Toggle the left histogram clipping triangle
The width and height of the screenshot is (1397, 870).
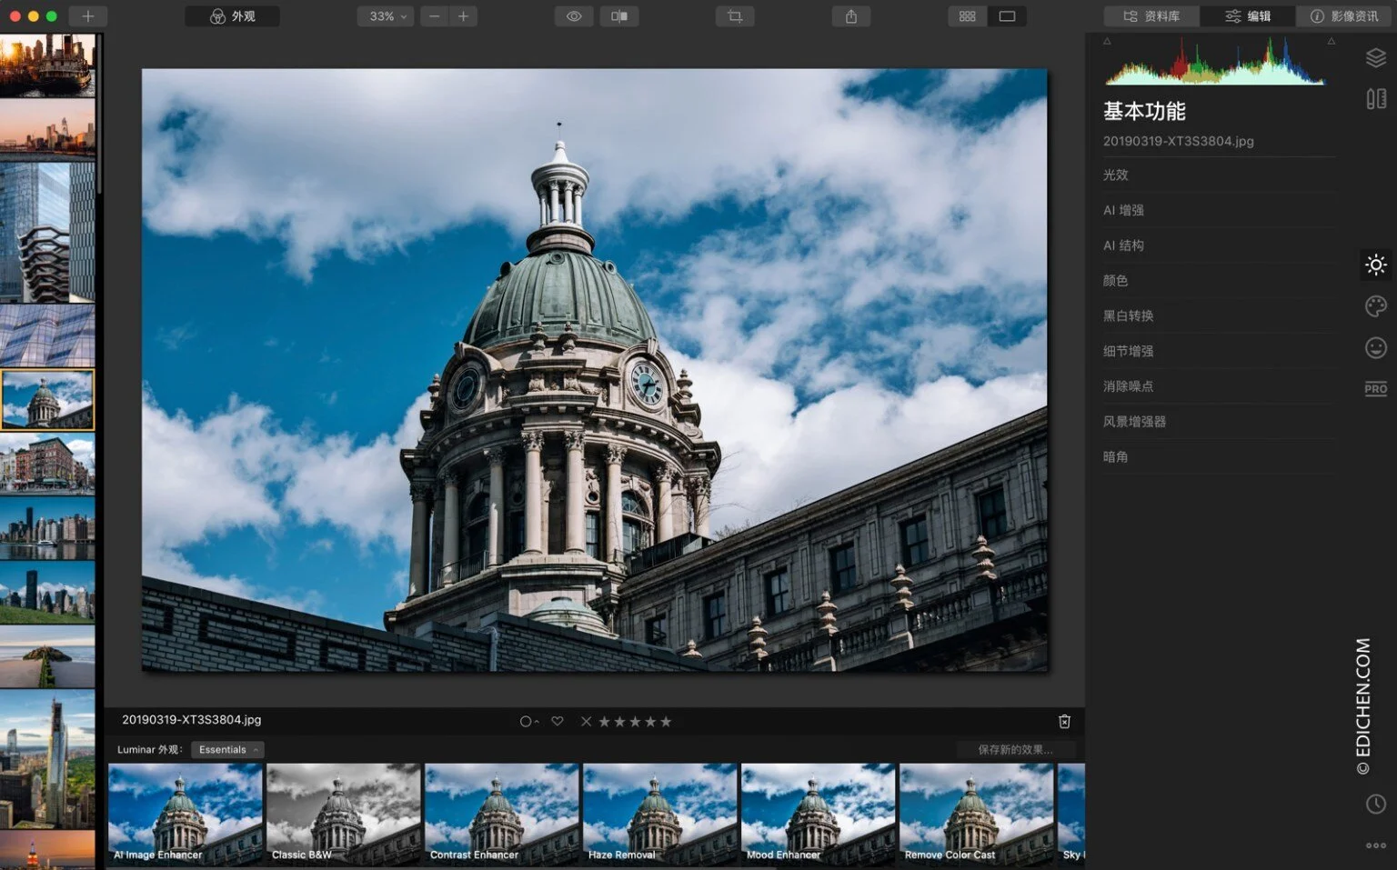click(x=1107, y=41)
